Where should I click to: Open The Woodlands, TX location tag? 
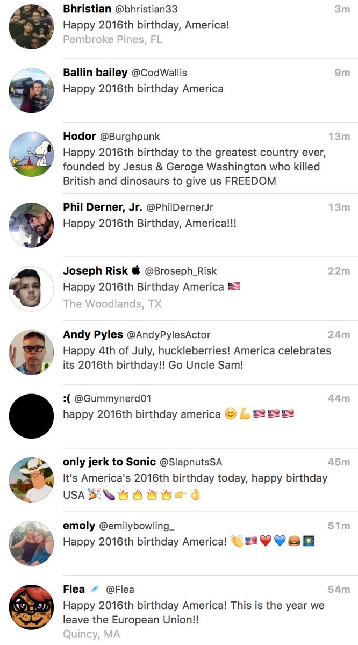point(112,304)
